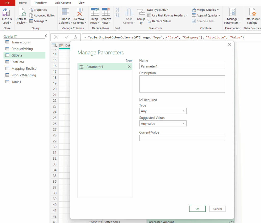
Task: Expand the Close & Load dropdown arrow
Action: (10, 22)
